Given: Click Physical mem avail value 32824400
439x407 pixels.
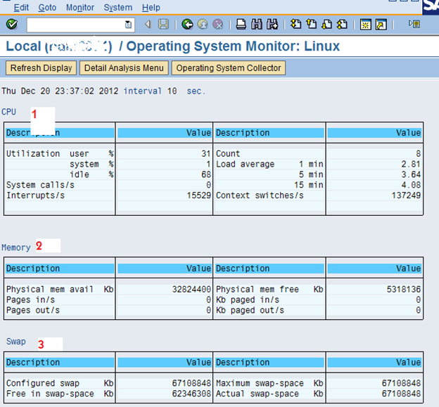Looking at the screenshot, I should 191,289.
